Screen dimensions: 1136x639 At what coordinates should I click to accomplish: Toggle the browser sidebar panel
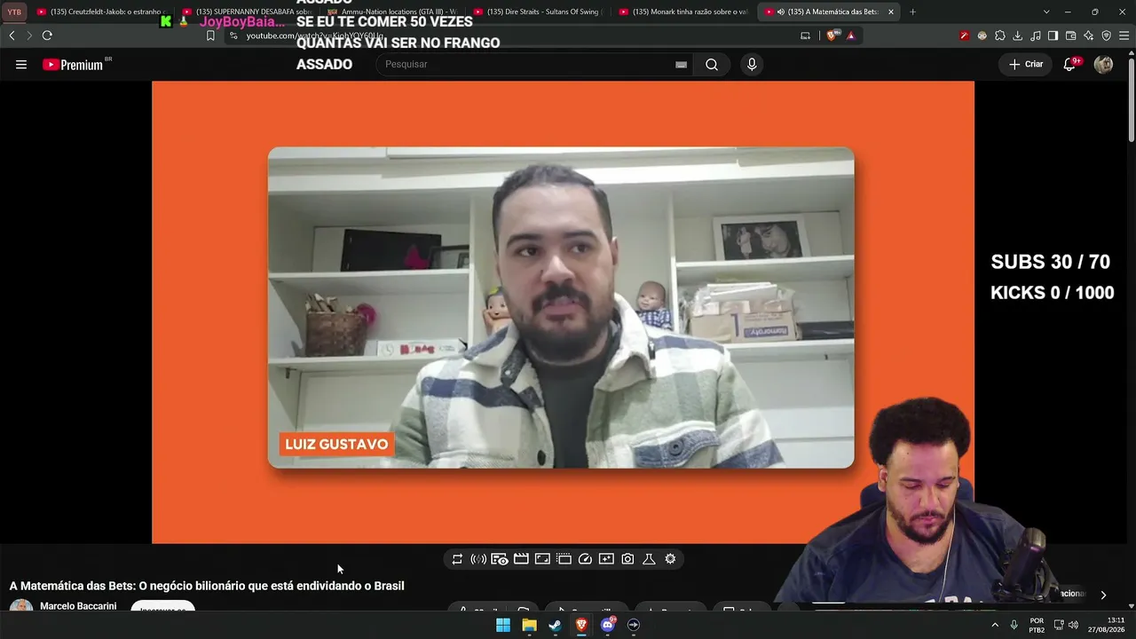pyautogui.click(x=1053, y=35)
